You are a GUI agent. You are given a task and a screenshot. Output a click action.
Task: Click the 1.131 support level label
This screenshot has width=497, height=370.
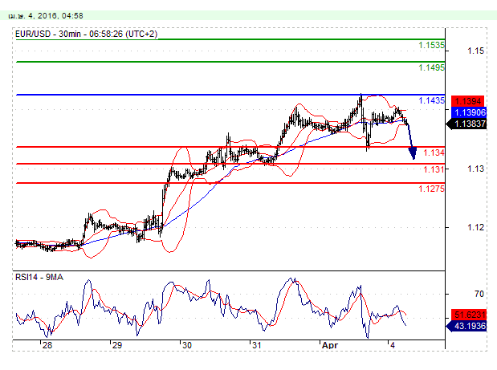(434, 170)
